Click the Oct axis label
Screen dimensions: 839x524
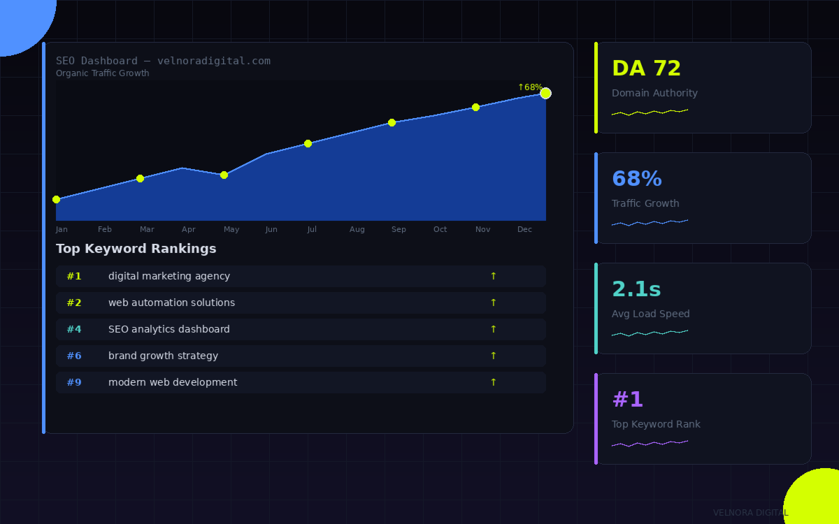pyautogui.click(x=440, y=229)
